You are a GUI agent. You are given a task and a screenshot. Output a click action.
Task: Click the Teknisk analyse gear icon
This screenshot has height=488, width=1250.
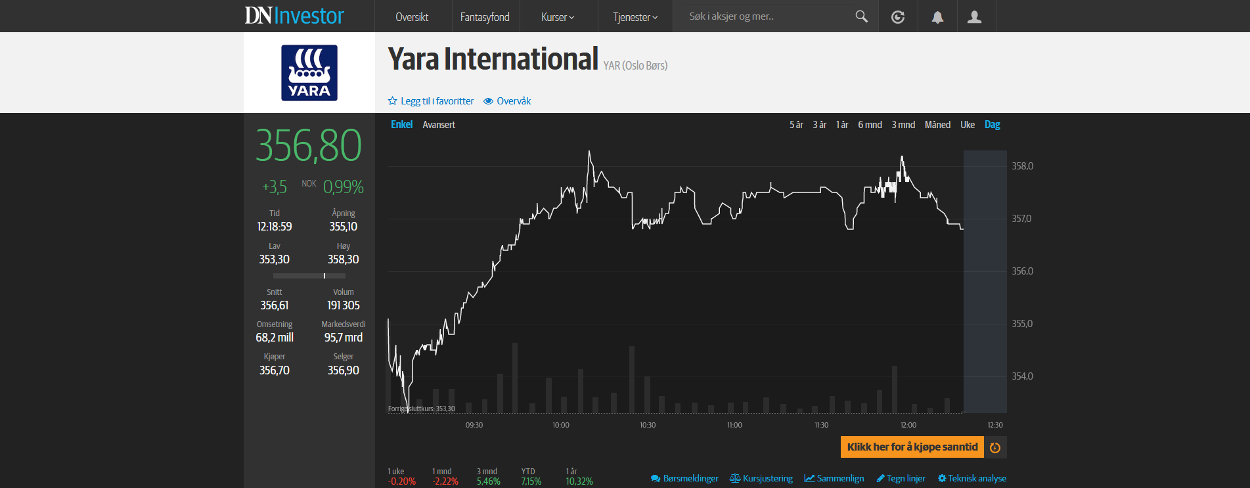click(x=942, y=478)
